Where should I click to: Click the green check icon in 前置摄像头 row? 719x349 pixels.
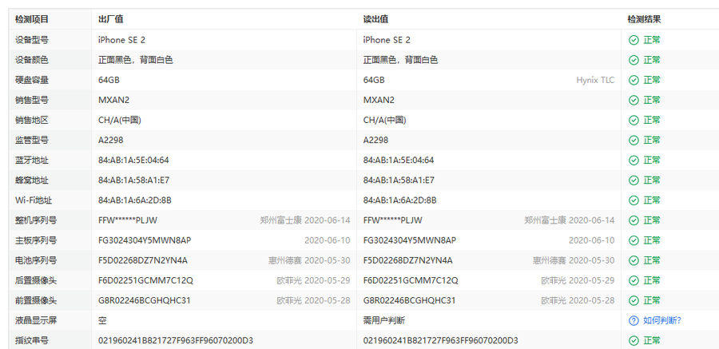coord(634,300)
